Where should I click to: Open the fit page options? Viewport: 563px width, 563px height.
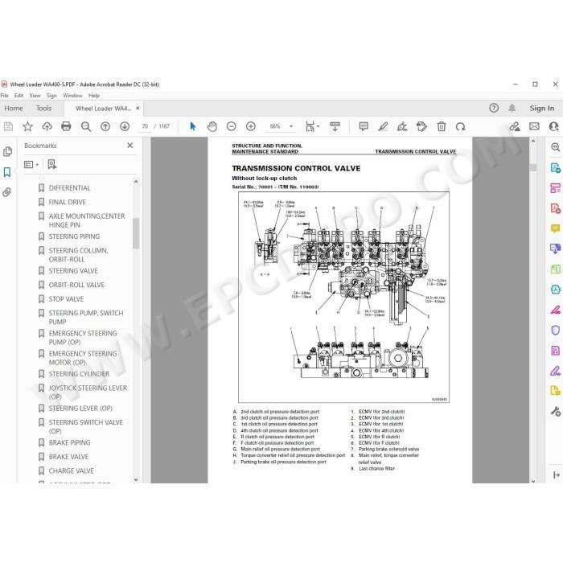click(x=312, y=126)
